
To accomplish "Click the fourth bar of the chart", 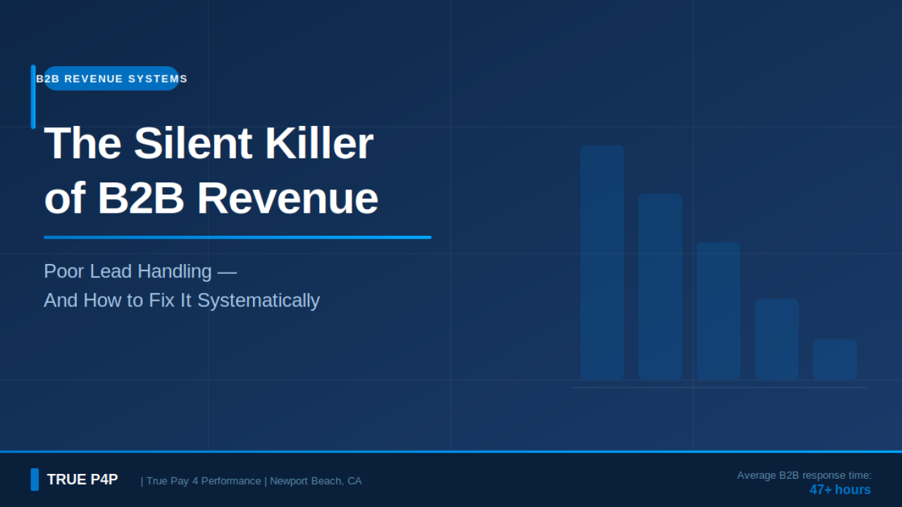I will [776, 339].
